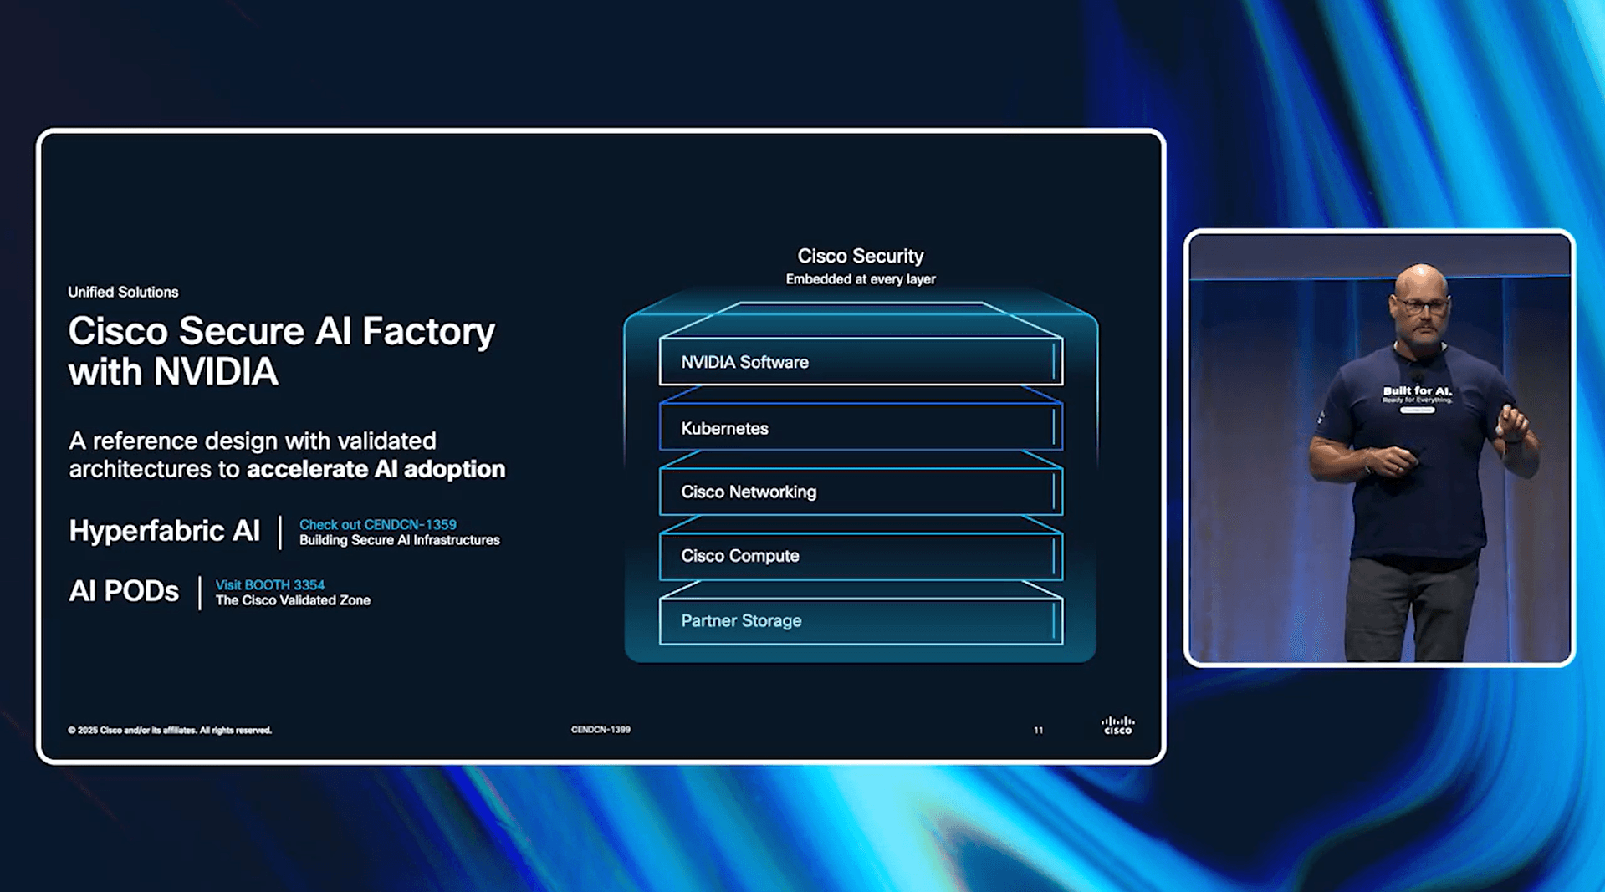Click the 'Unified Solutions' label
This screenshot has width=1605, height=892.
(x=123, y=292)
